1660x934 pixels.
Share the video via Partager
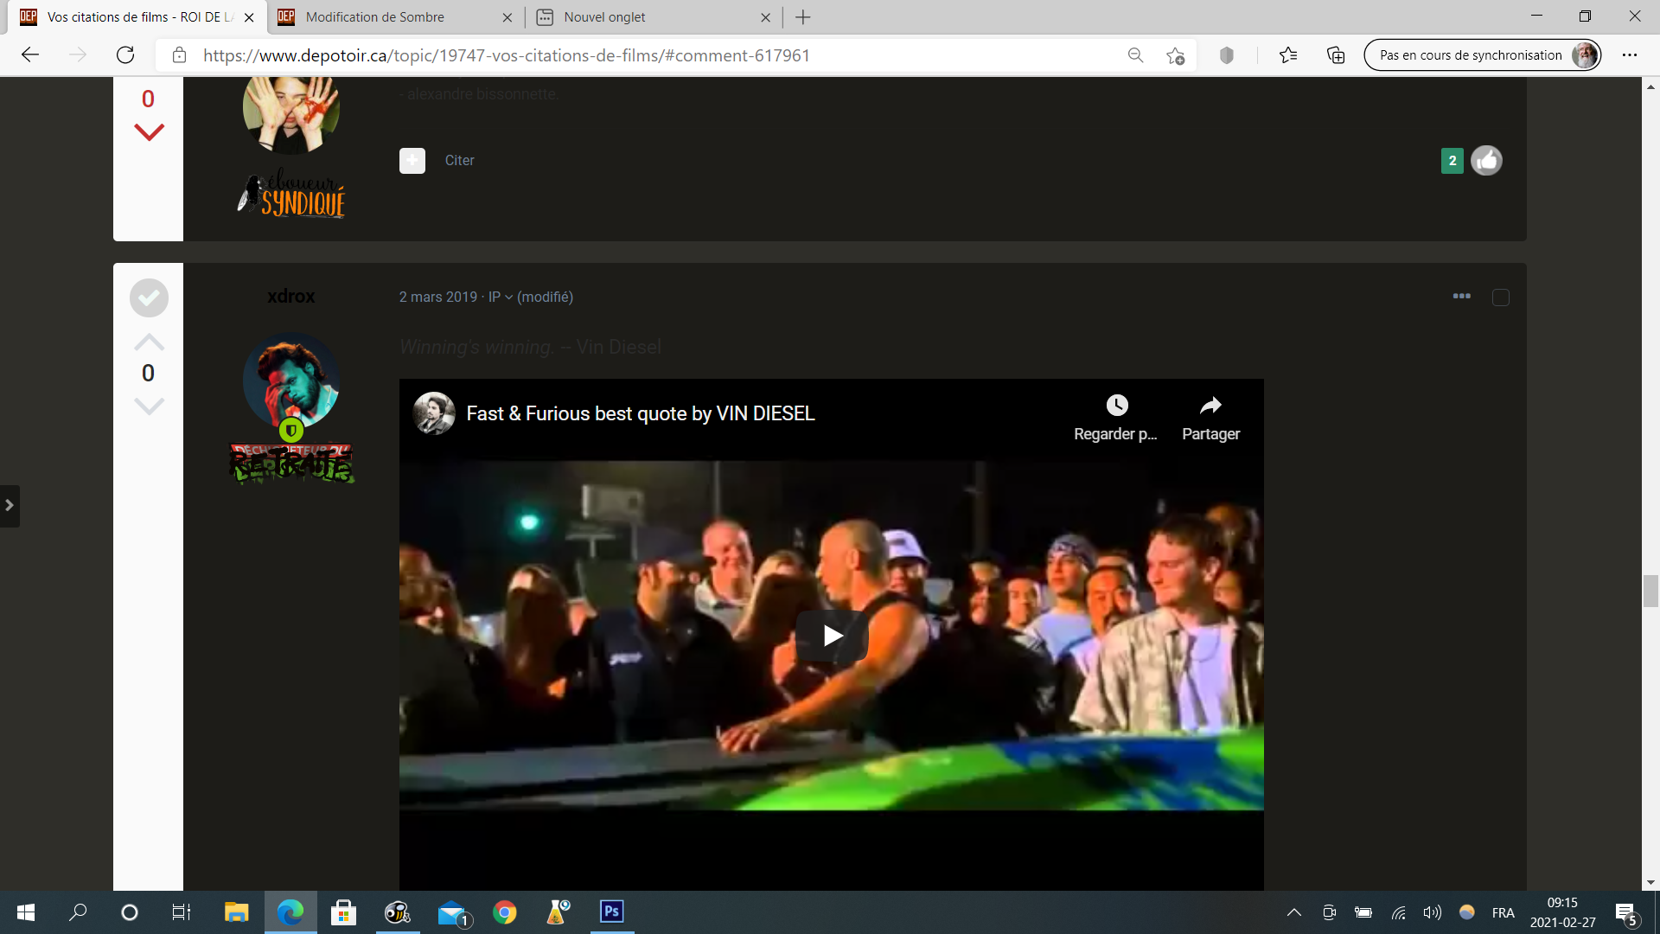(1210, 418)
